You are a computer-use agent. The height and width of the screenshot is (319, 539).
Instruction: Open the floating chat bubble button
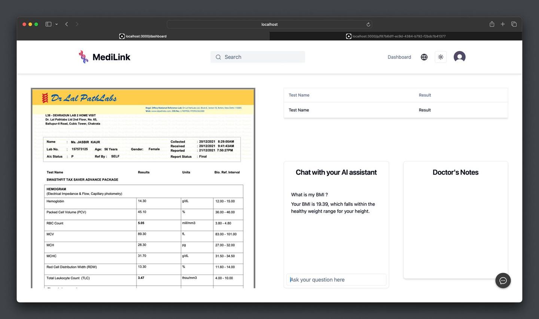(503, 280)
